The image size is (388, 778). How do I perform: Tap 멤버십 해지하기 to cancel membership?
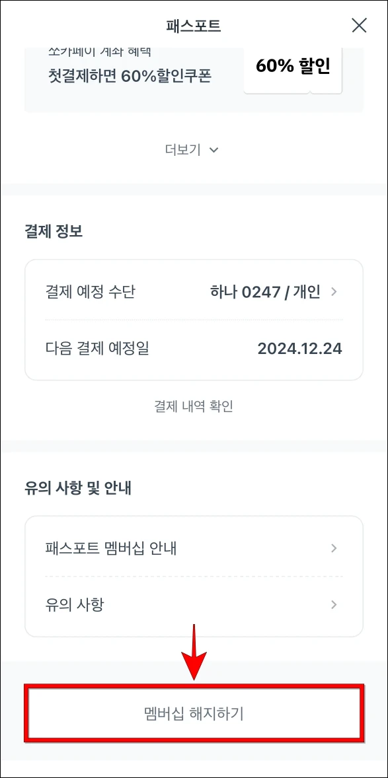194,715
